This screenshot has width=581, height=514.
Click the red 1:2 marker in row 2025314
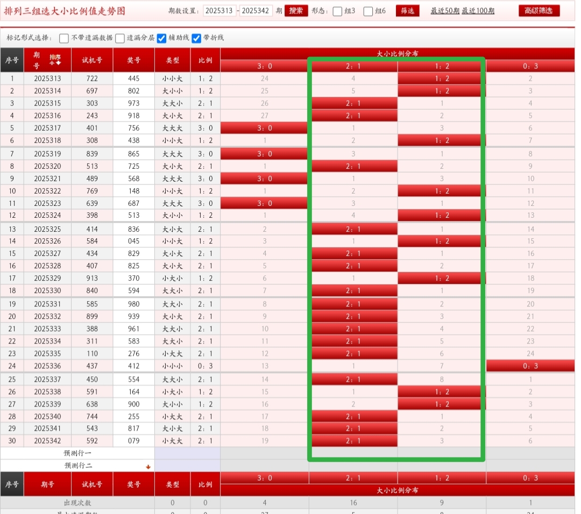(442, 91)
